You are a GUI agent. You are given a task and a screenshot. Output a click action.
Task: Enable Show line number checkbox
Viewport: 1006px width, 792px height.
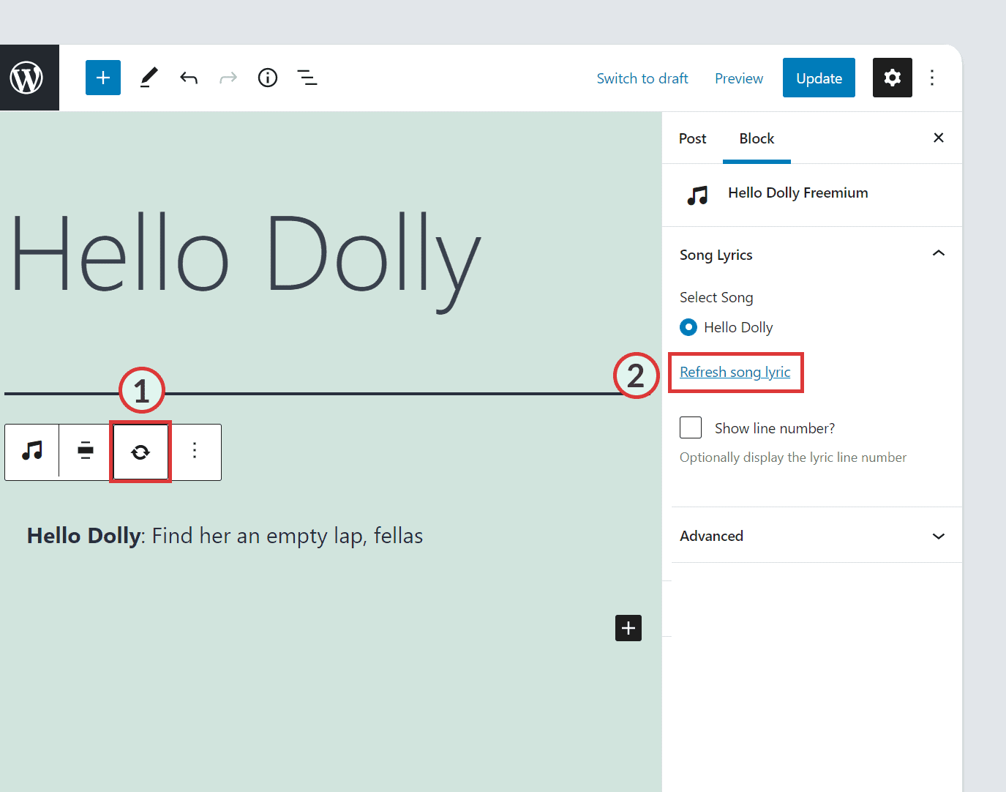click(691, 427)
